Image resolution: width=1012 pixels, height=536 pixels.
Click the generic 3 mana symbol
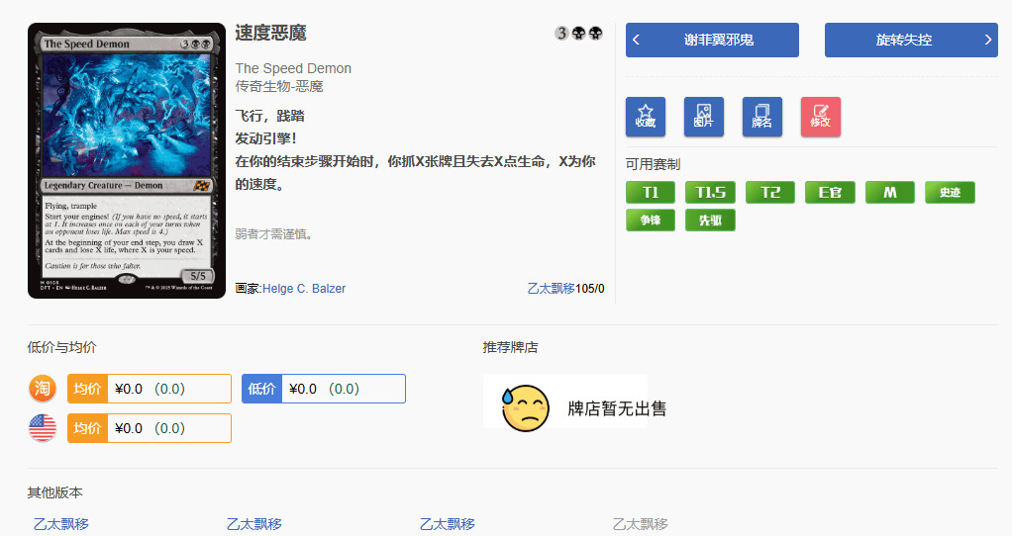[561, 33]
